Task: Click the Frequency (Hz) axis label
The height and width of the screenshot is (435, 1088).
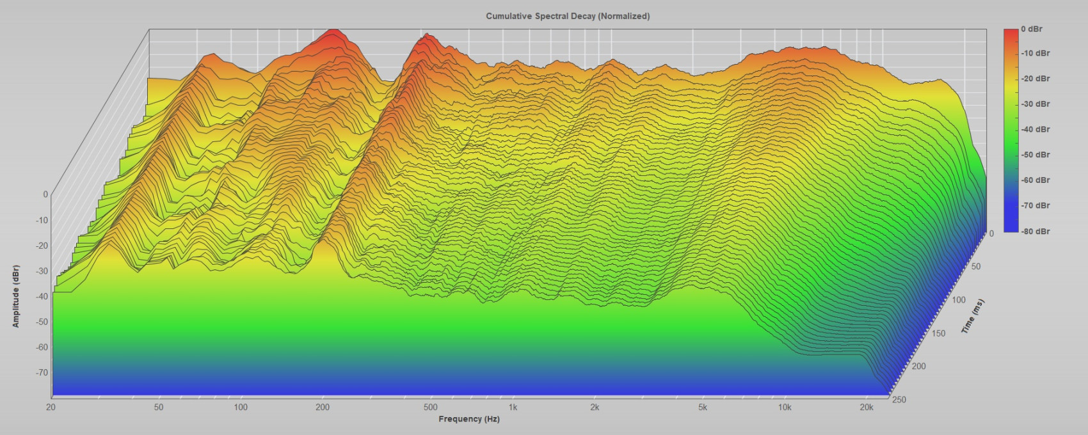Action: (468, 419)
